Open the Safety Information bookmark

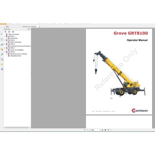16,42
